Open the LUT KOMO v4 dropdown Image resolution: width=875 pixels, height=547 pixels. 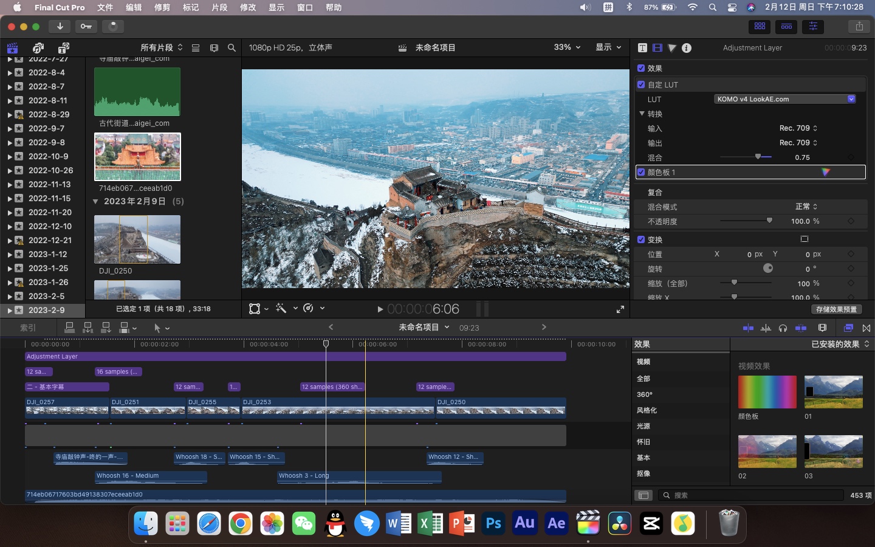tap(785, 99)
